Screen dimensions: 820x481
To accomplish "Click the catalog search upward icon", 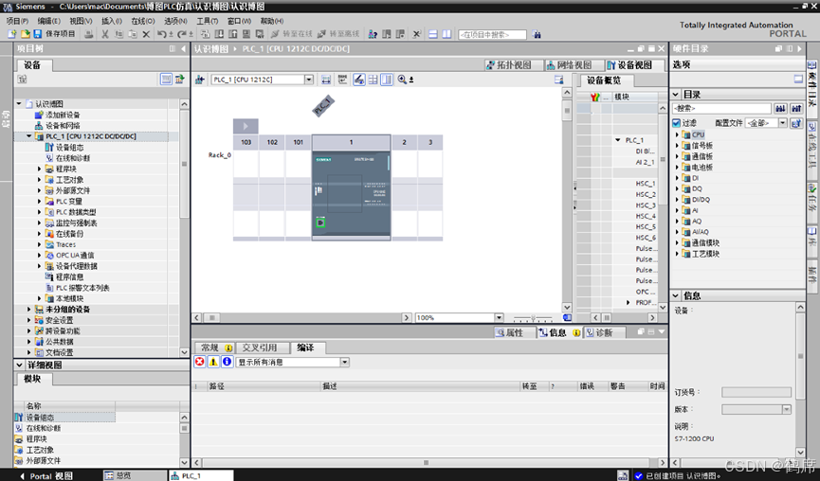I will coord(796,108).
